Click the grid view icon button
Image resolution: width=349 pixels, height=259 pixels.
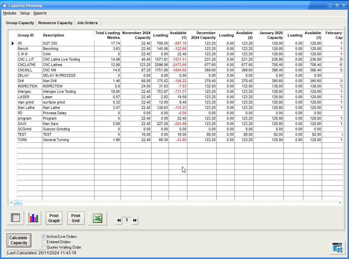click(15, 218)
